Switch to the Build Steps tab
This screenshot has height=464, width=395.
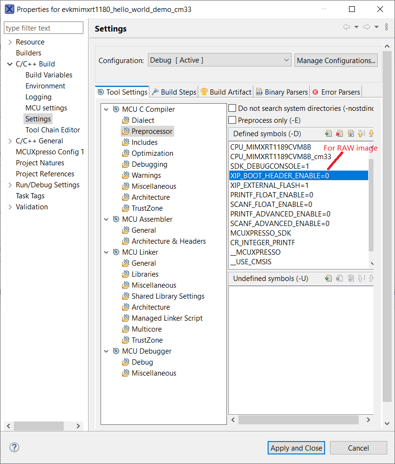point(174,92)
